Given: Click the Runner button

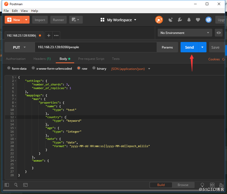Looking at the screenshot, I should click(x=58, y=20).
